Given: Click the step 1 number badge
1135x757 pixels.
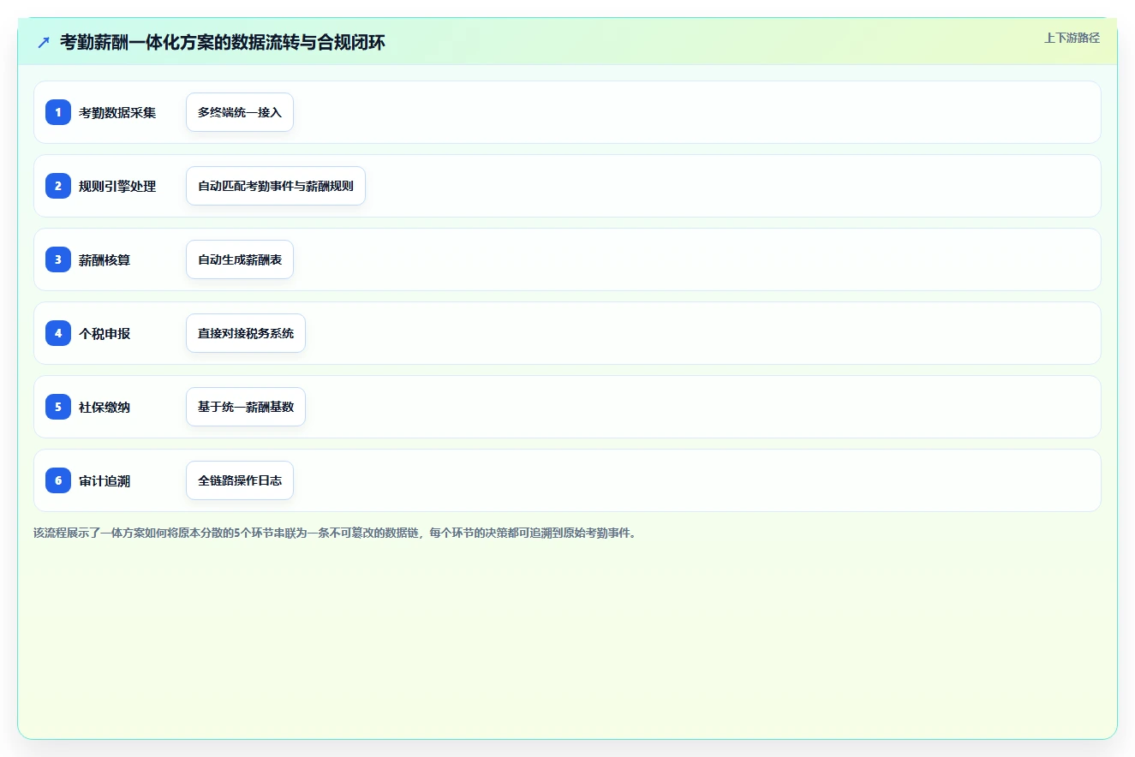Looking at the screenshot, I should 58,112.
